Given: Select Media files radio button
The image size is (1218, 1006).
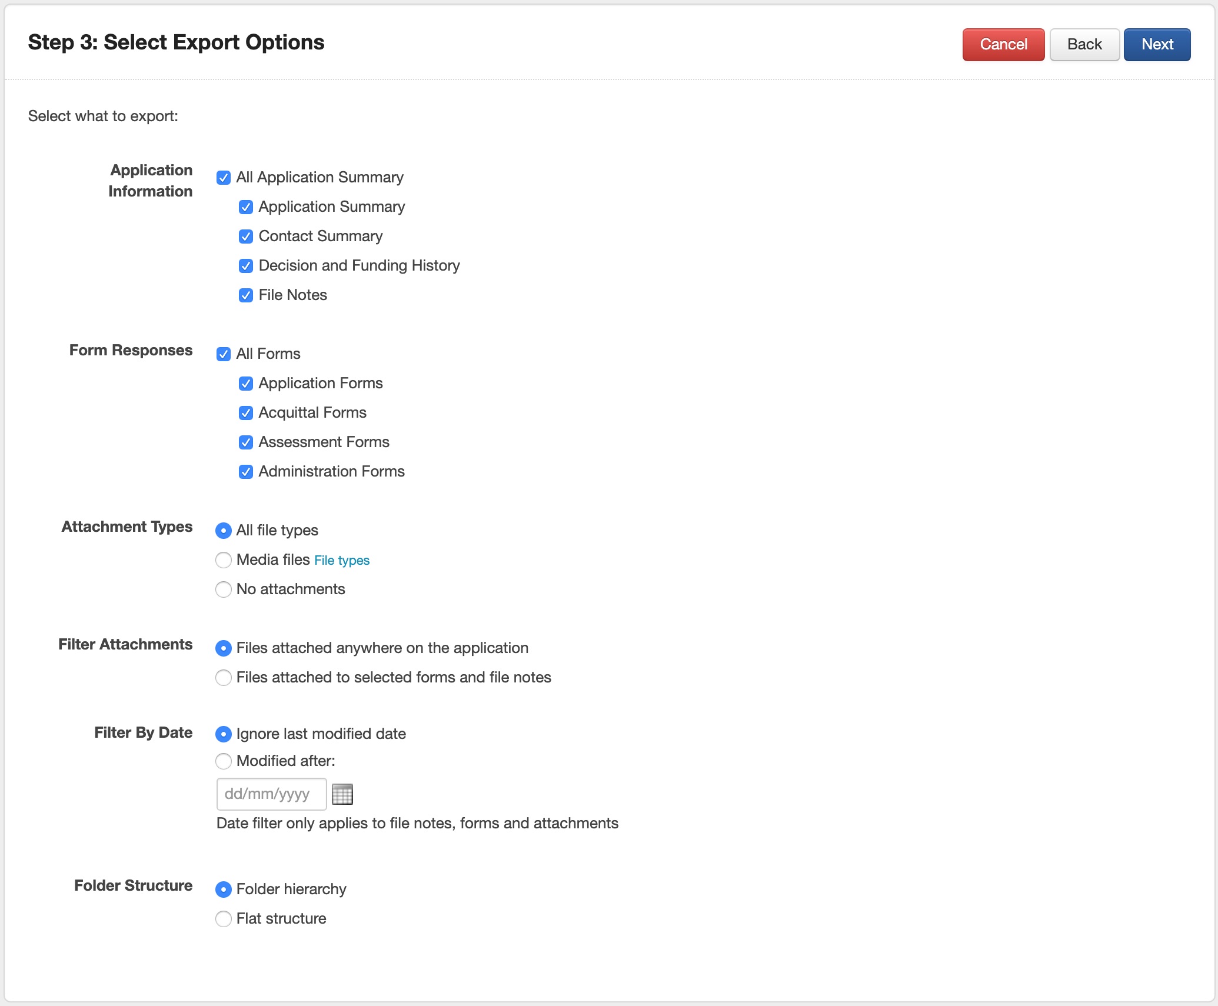Looking at the screenshot, I should tap(224, 560).
